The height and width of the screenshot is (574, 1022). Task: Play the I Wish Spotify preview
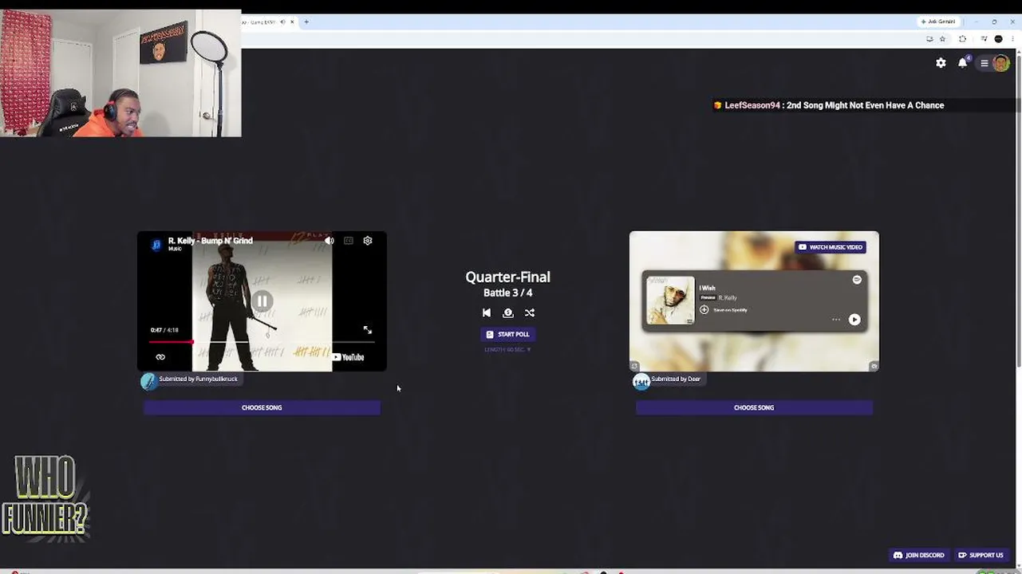pyautogui.click(x=854, y=320)
